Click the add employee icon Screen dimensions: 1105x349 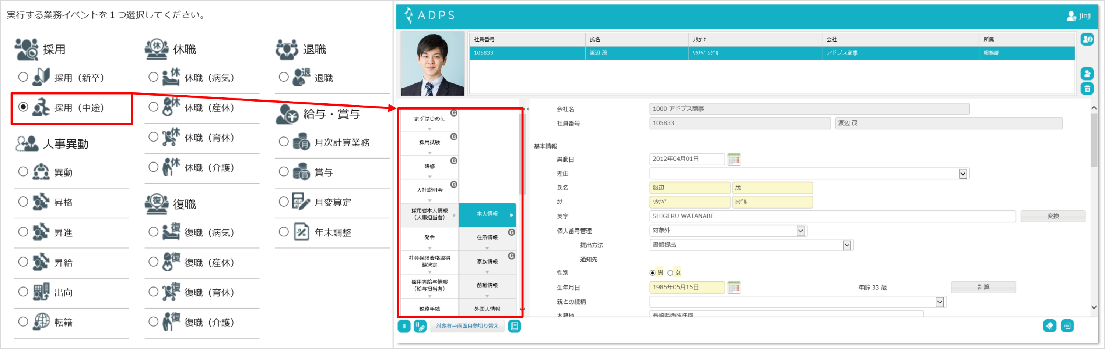tap(1087, 73)
